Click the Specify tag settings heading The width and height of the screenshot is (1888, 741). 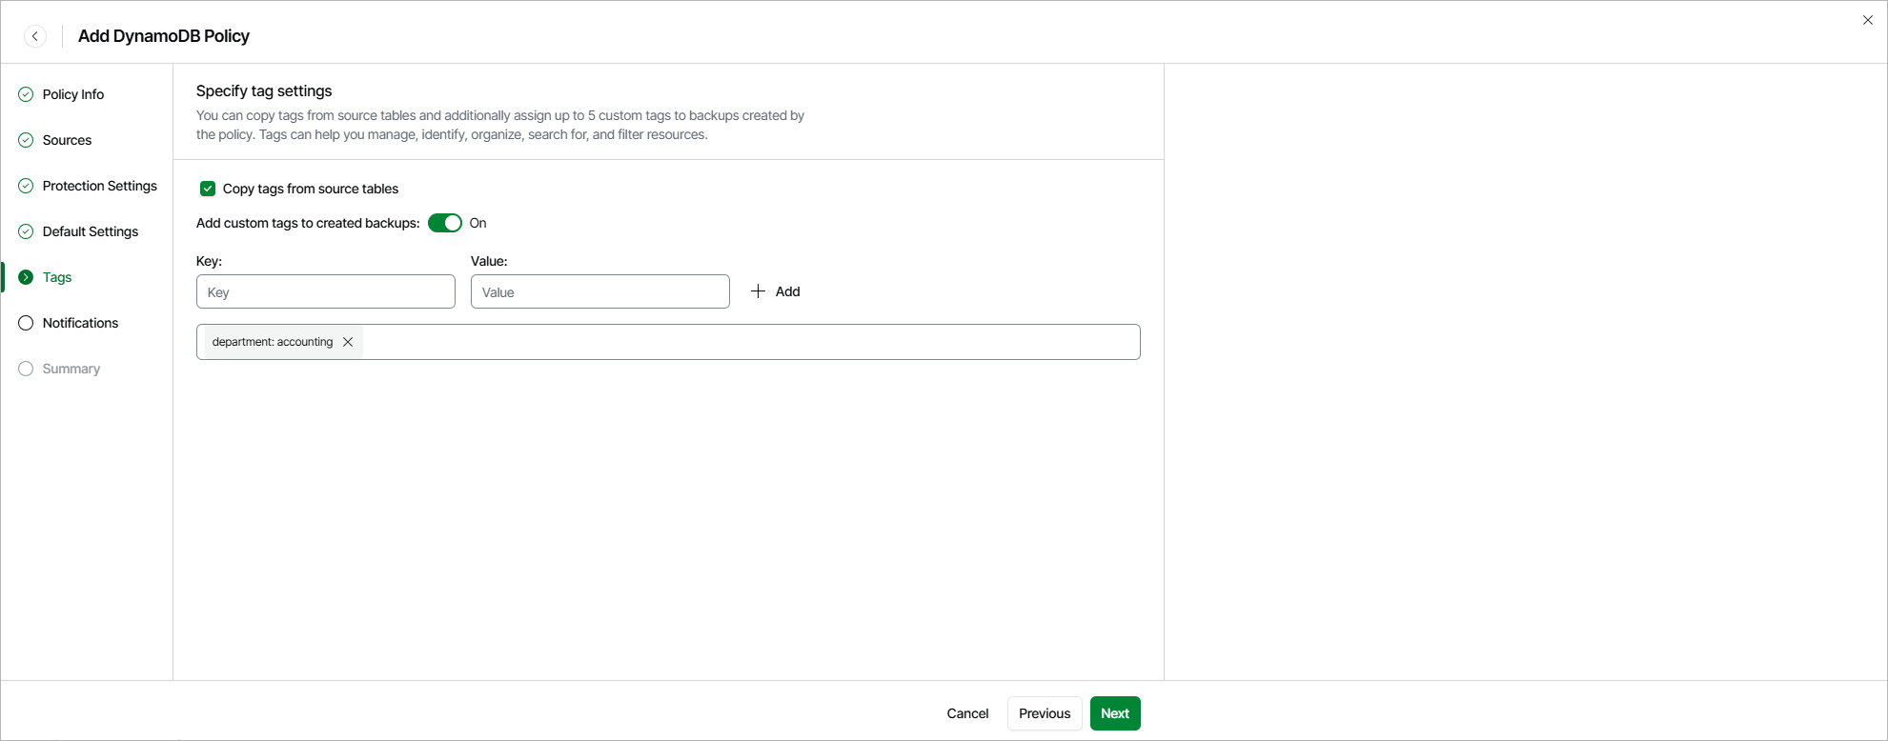[264, 90]
